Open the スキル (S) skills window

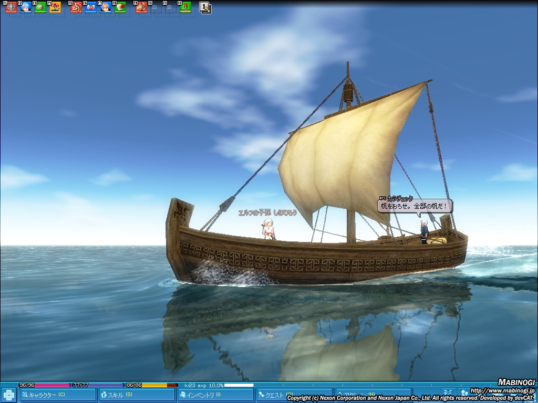[137, 395]
